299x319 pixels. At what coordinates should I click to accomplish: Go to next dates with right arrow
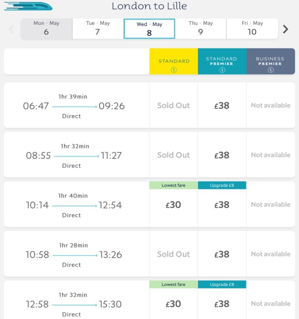click(x=286, y=29)
